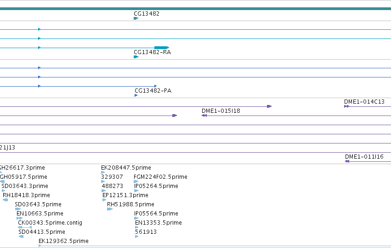Select the EN10663.5prime double-arrow glyph
This screenshot has height=248, width=391.
pos(19,218)
